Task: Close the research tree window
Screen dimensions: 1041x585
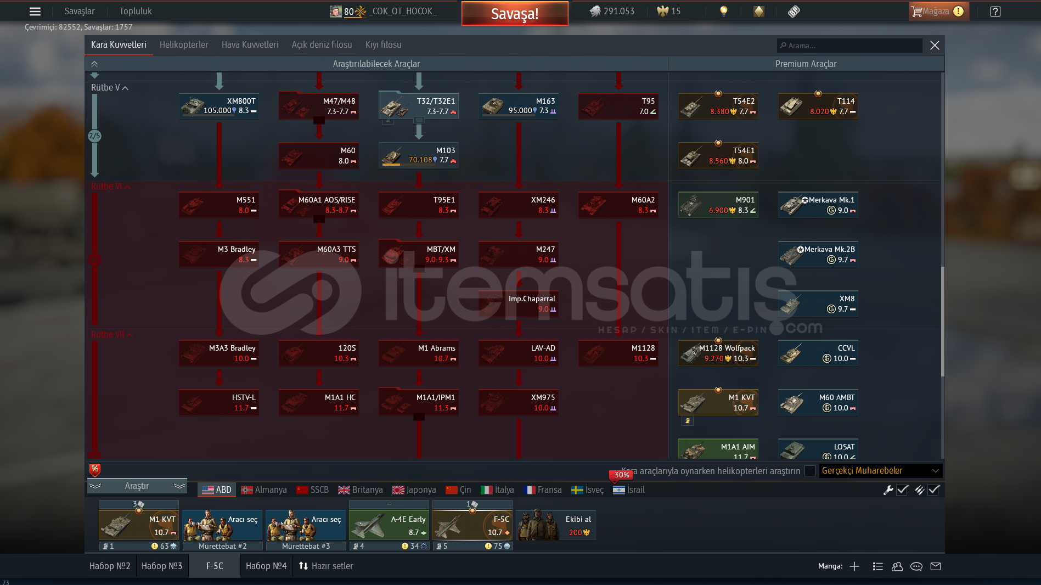Action: (935, 46)
